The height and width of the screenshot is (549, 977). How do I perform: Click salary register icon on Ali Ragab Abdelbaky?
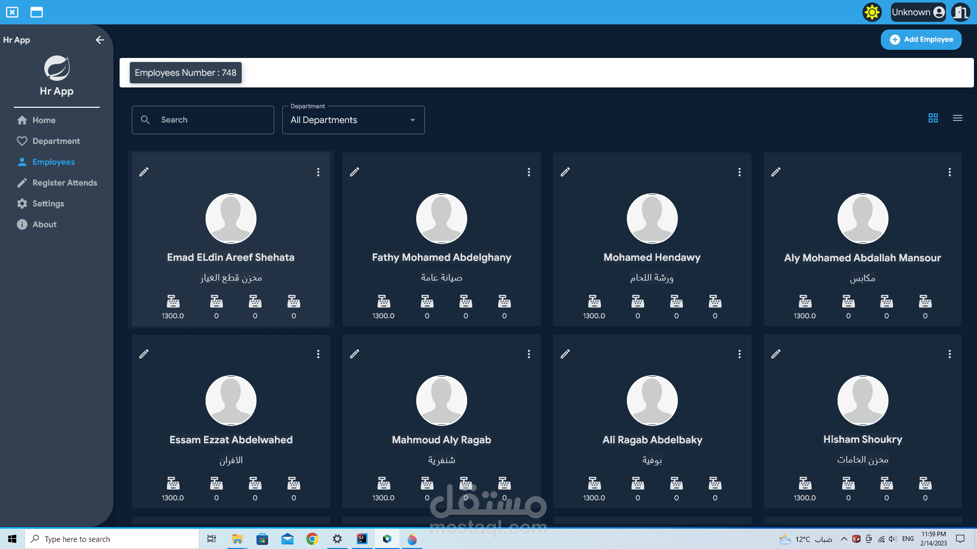tap(594, 483)
